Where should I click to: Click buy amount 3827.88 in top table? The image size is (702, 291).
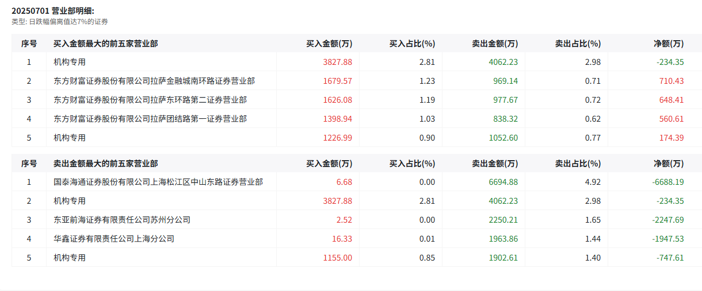tap(338, 62)
